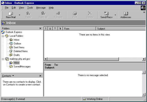Viewport: 147px width, 102px height.
Task: Sort messages by From column
Action: (79, 28)
